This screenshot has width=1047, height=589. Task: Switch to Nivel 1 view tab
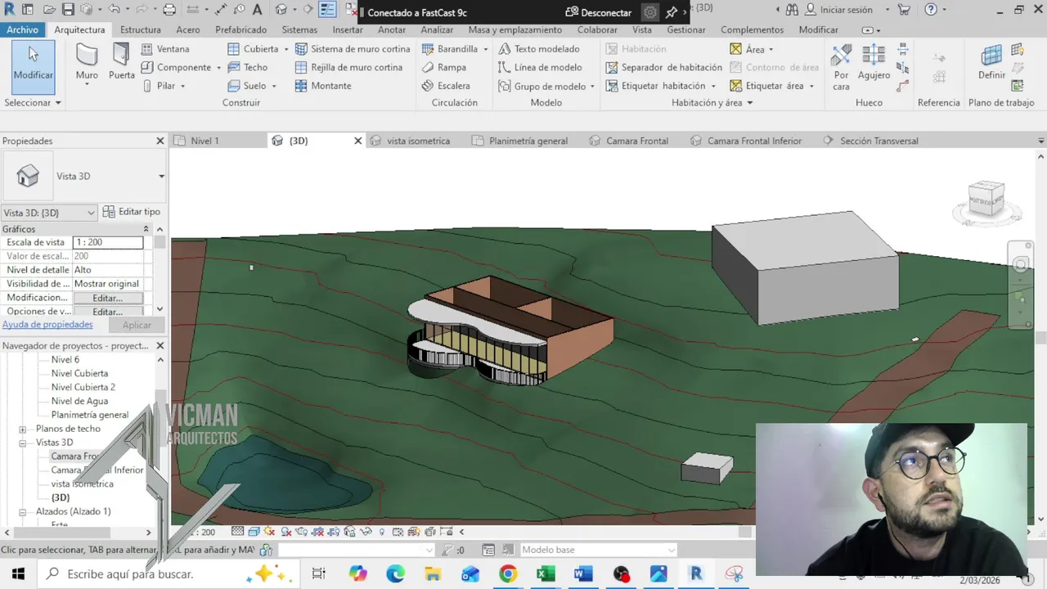(204, 141)
